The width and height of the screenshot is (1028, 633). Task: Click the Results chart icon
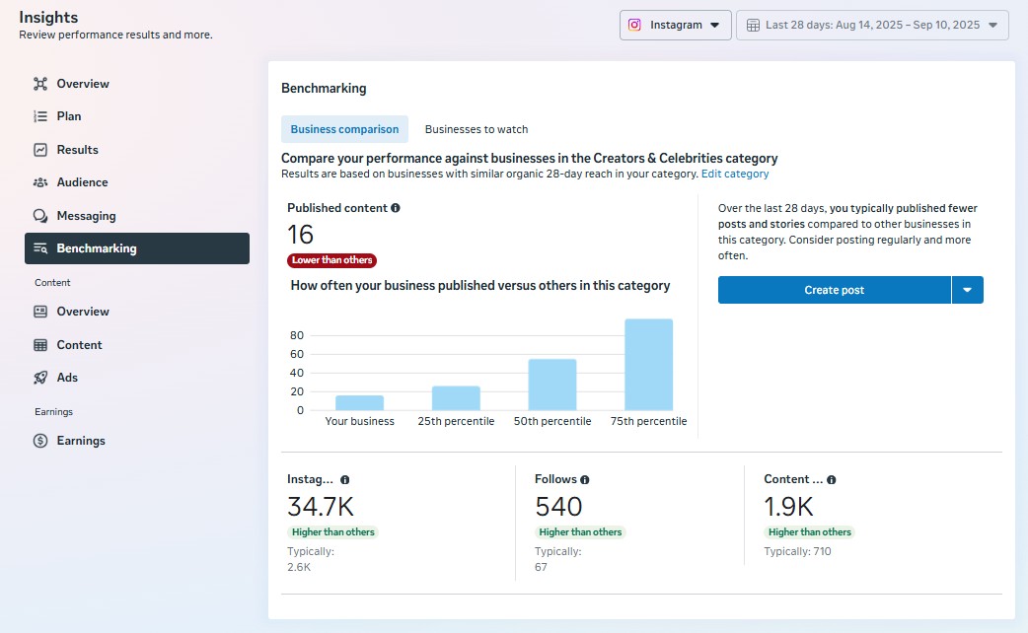pos(40,150)
